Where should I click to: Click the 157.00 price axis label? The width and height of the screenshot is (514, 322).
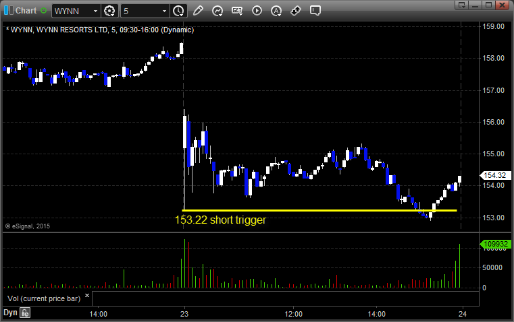(x=493, y=90)
